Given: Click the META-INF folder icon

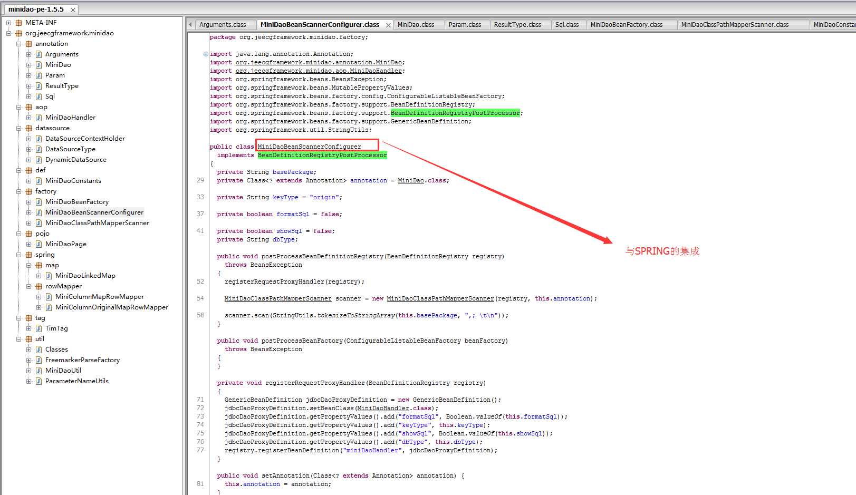Looking at the screenshot, I should (x=19, y=23).
